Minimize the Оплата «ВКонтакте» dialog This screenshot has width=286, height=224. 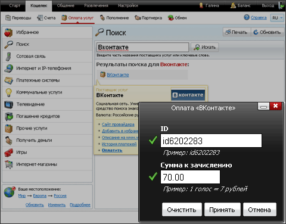click(263, 106)
